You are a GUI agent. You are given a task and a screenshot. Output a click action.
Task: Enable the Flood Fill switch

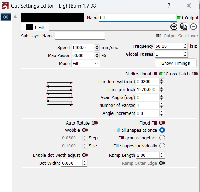(162, 123)
